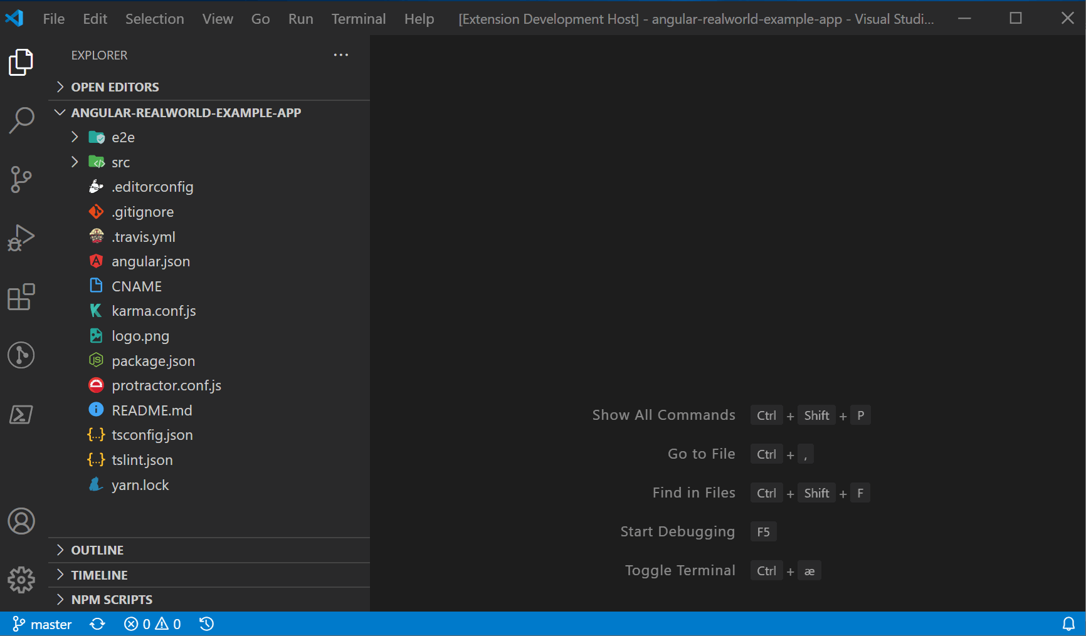1086x636 pixels.
Task: Click the EXPLORER panel title
Action: [x=99, y=55]
